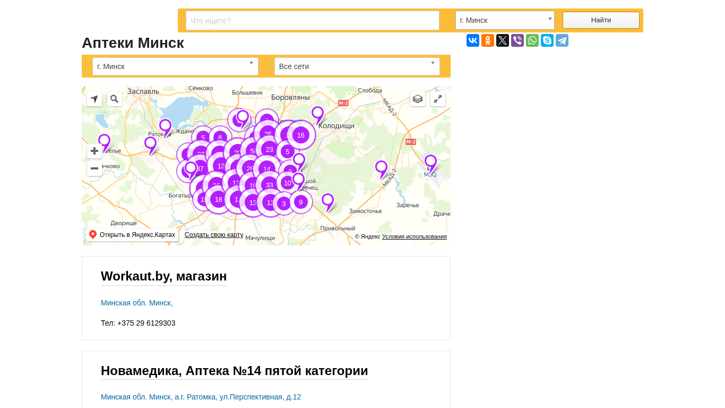Share via WhatsApp icon
The height and width of the screenshot is (408, 725).
click(532, 40)
